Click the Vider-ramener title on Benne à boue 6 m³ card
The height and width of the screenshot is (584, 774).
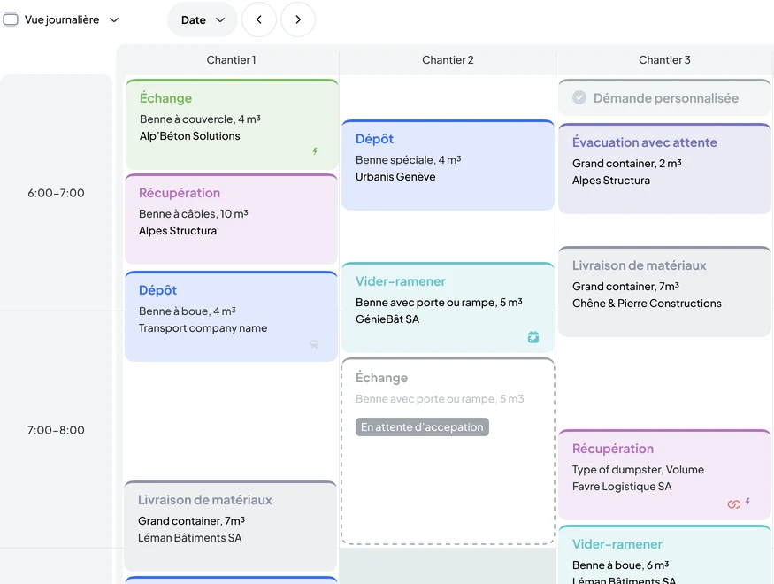617,544
